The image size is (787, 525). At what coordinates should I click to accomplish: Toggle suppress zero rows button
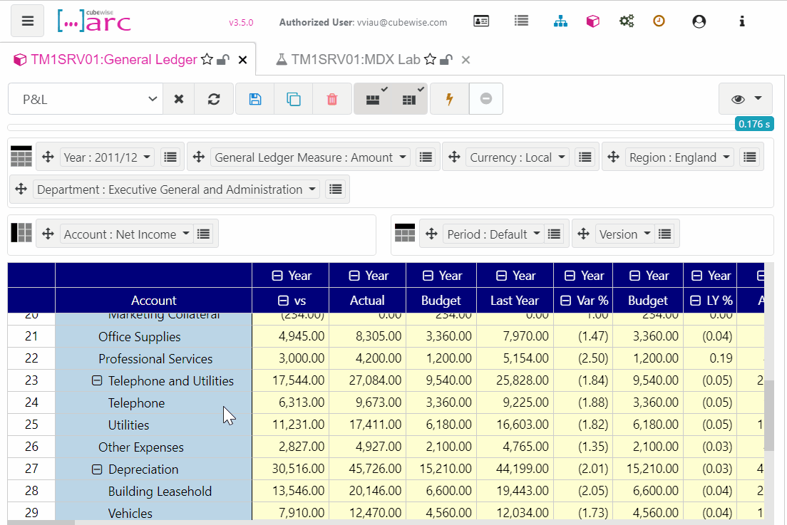point(372,99)
